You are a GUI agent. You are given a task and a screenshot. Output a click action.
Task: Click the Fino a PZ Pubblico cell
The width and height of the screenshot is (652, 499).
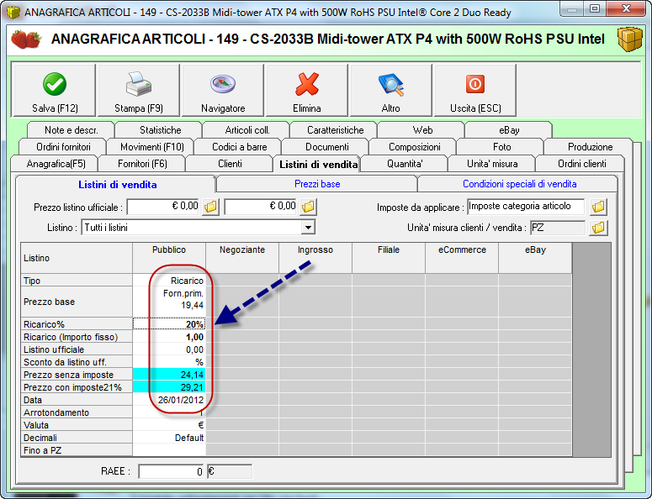(169, 450)
